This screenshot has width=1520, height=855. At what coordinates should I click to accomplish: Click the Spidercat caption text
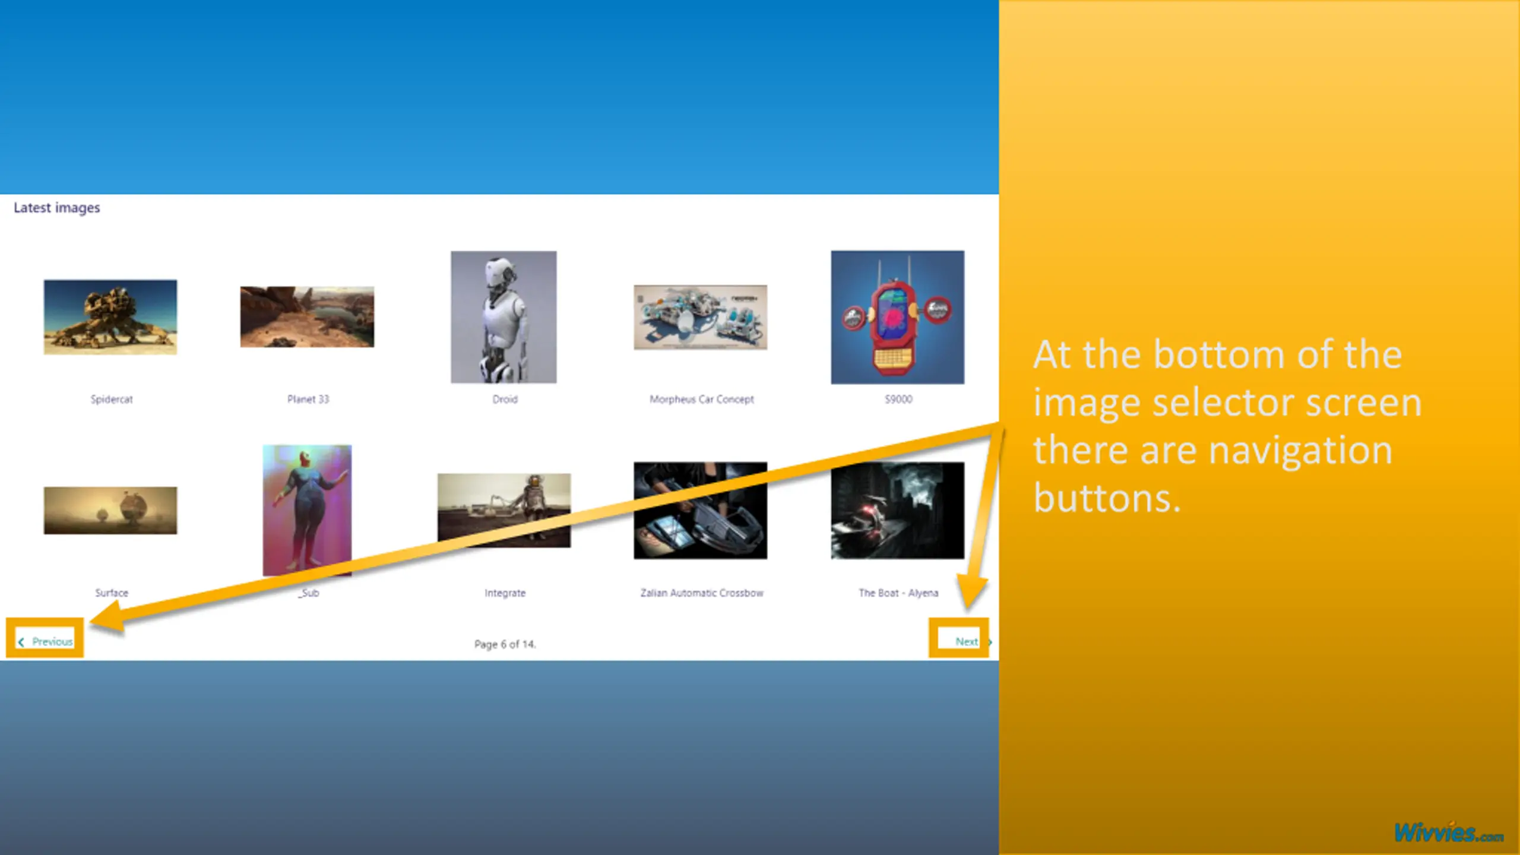(x=112, y=399)
